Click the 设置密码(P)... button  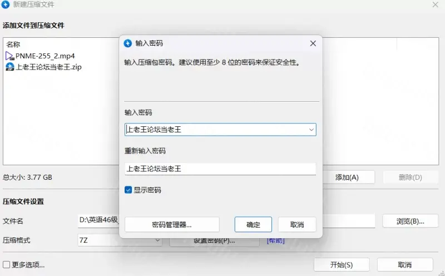point(214,241)
